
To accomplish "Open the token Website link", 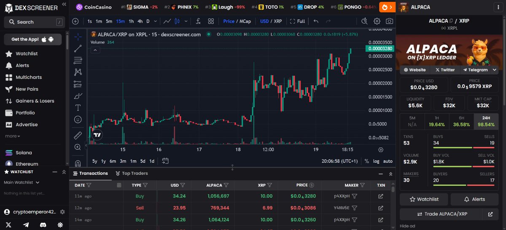I will (x=414, y=70).
